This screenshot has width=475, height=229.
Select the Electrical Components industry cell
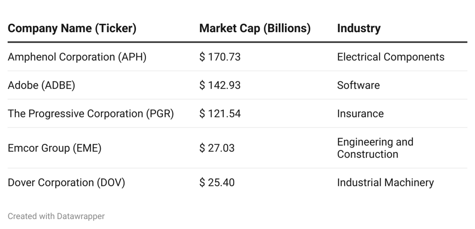tap(391, 57)
